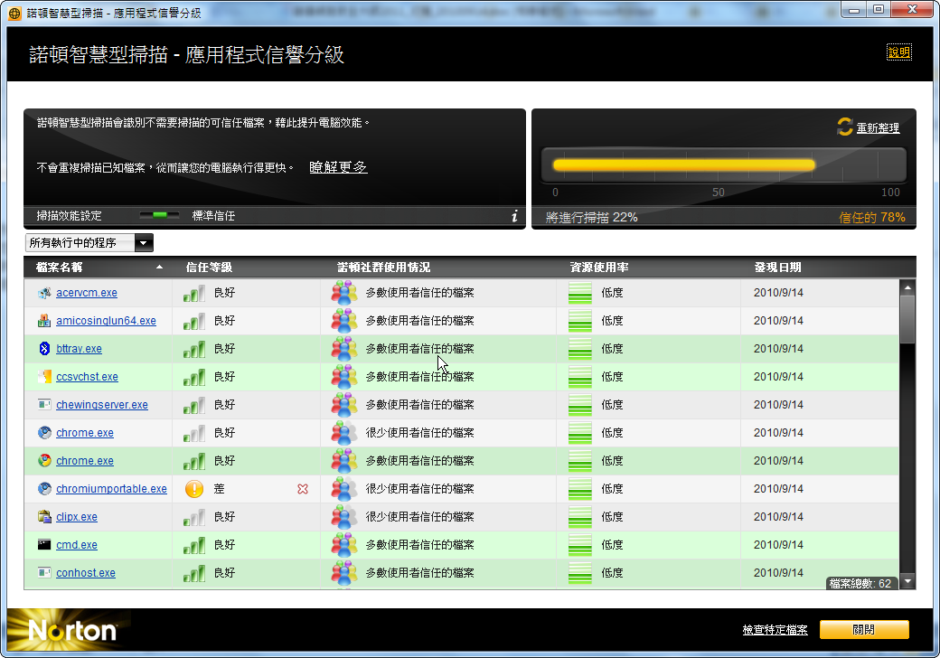Click the Norton logo in footer
940x658 pixels.
[72, 631]
